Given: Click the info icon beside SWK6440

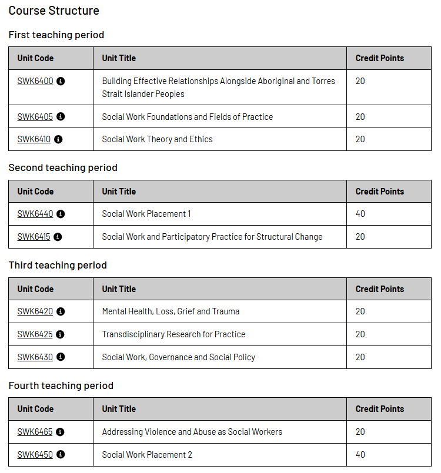Looking at the screenshot, I should click(61, 214).
